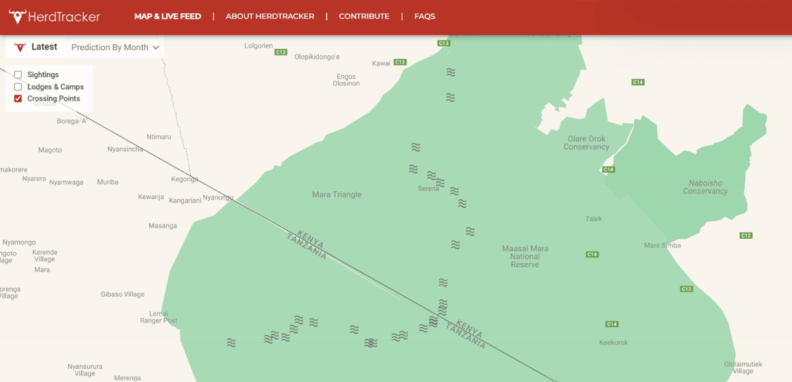Disable the Crossing Points checkbox
This screenshot has height=382, width=792.
(x=18, y=98)
